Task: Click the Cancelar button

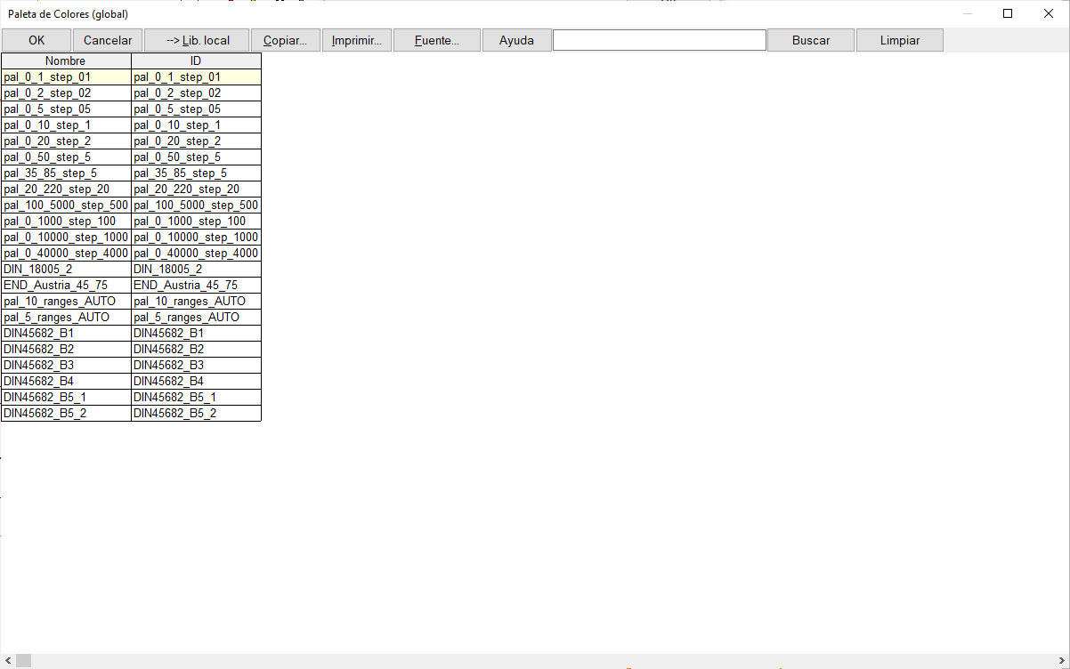Action: click(x=108, y=40)
